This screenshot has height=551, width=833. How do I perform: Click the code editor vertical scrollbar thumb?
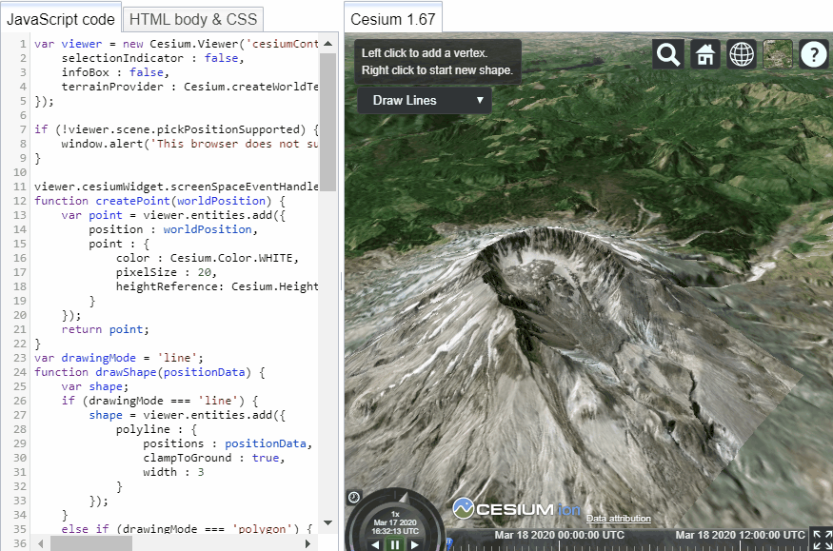tap(327, 121)
